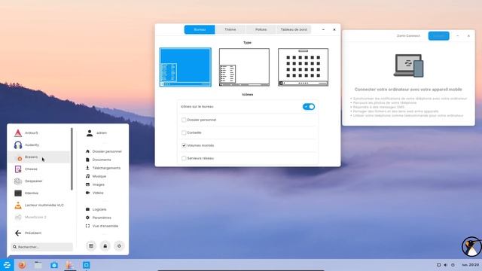Check the Dossier personnel checkbox
This screenshot has height=271, width=482.
(x=184, y=120)
